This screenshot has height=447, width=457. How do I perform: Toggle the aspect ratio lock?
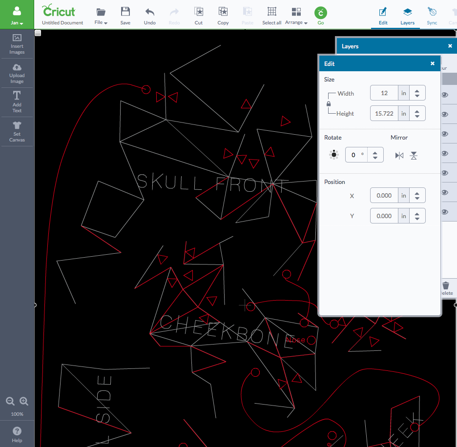(329, 104)
